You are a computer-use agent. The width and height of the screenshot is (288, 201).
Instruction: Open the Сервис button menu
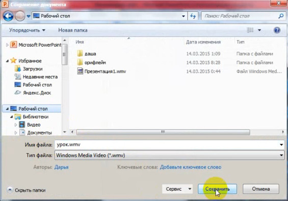(x=177, y=189)
